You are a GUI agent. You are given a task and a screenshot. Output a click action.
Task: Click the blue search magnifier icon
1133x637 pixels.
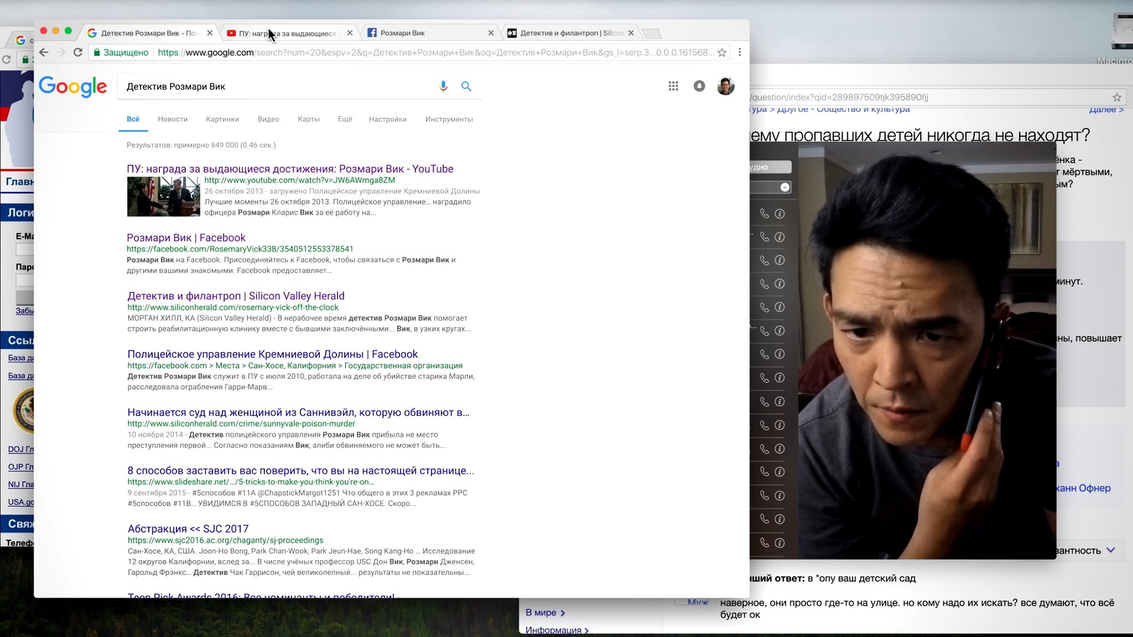pyautogui.click(x=466, y=87)
